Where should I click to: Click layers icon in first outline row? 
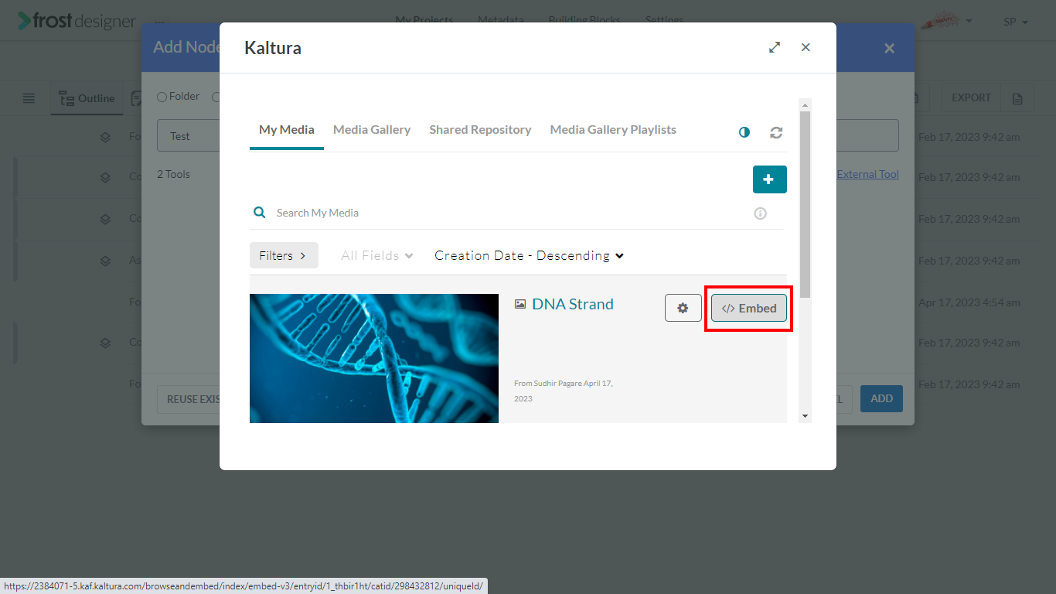[105, 137]
